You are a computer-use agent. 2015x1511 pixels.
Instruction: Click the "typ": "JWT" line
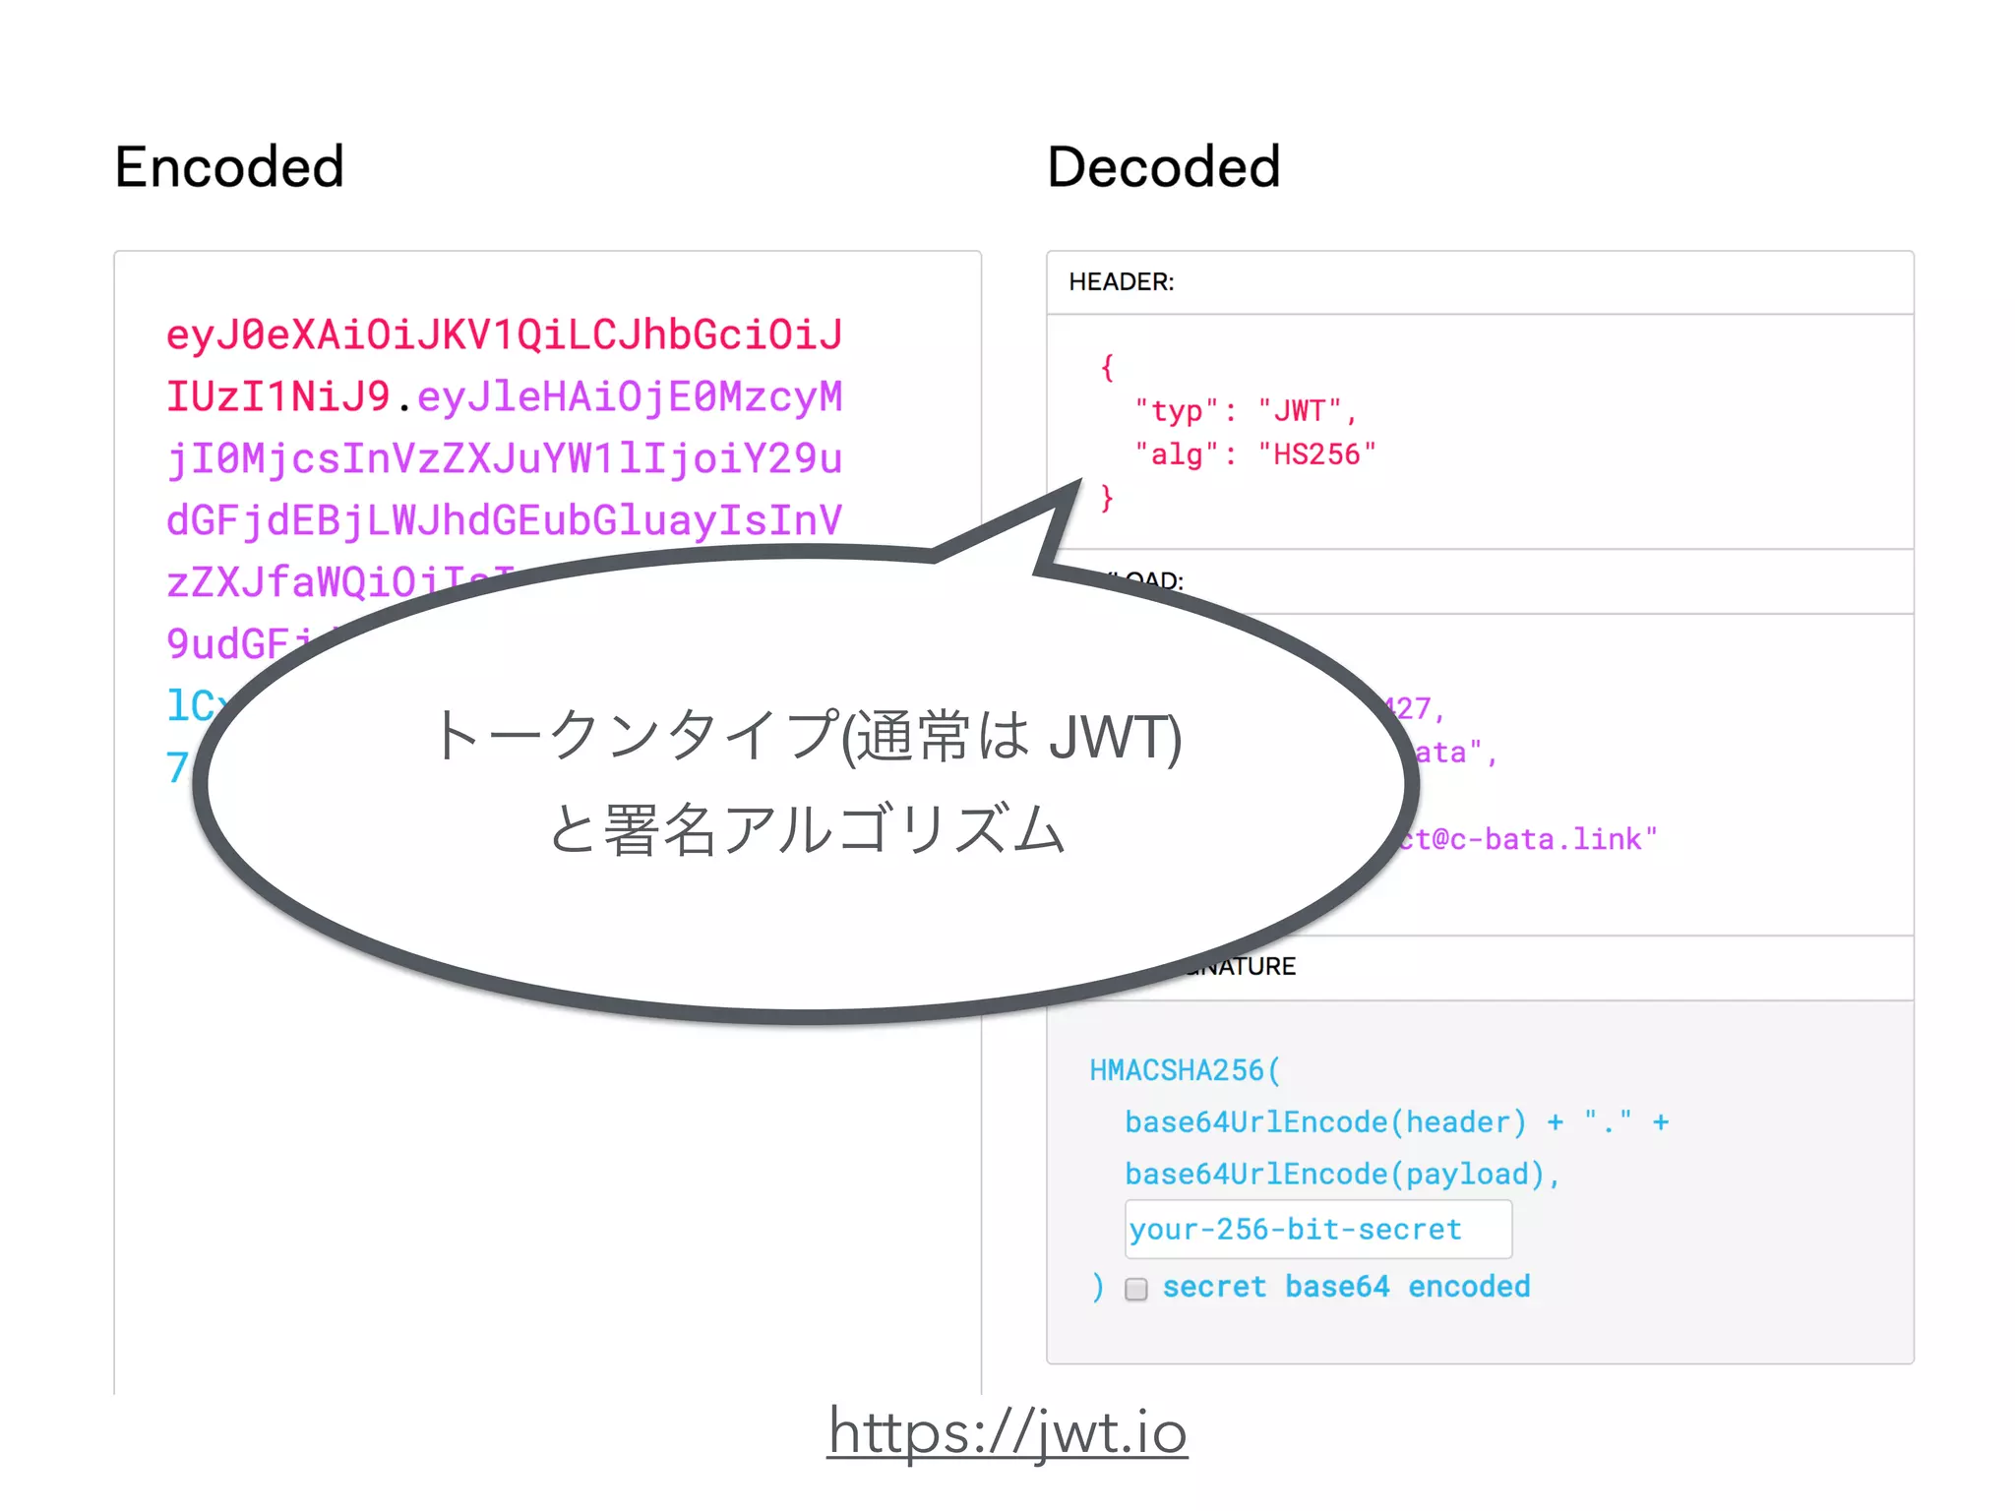click(1245, 411)
